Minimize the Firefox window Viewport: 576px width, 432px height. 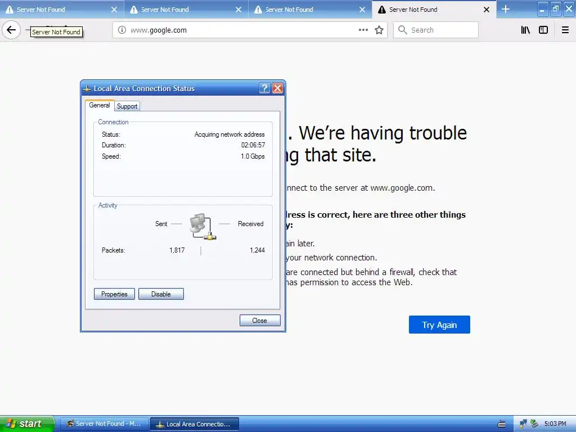point(543,9)
